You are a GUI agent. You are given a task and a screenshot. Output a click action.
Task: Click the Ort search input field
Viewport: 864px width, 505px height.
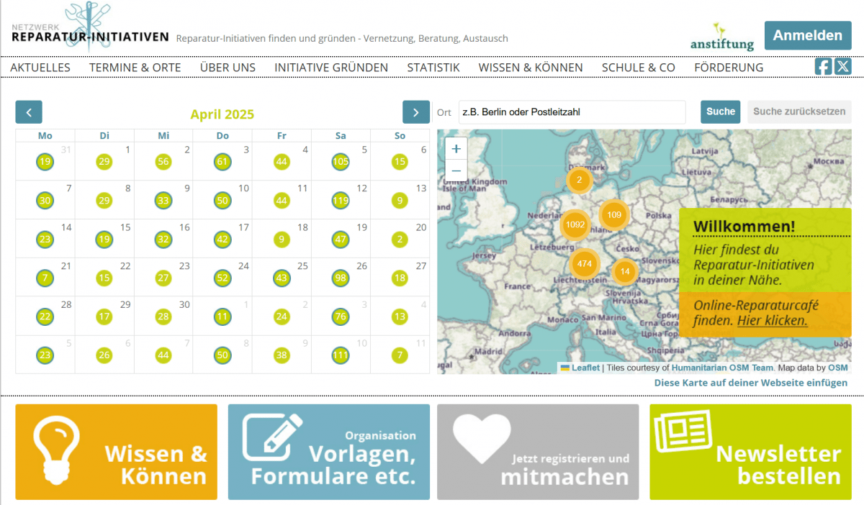pyautogui.click(x=572, y=112)
